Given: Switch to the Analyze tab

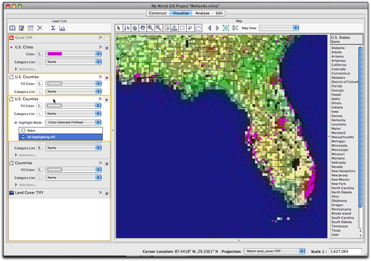Looking at the screenshot, I should [202, 13].
